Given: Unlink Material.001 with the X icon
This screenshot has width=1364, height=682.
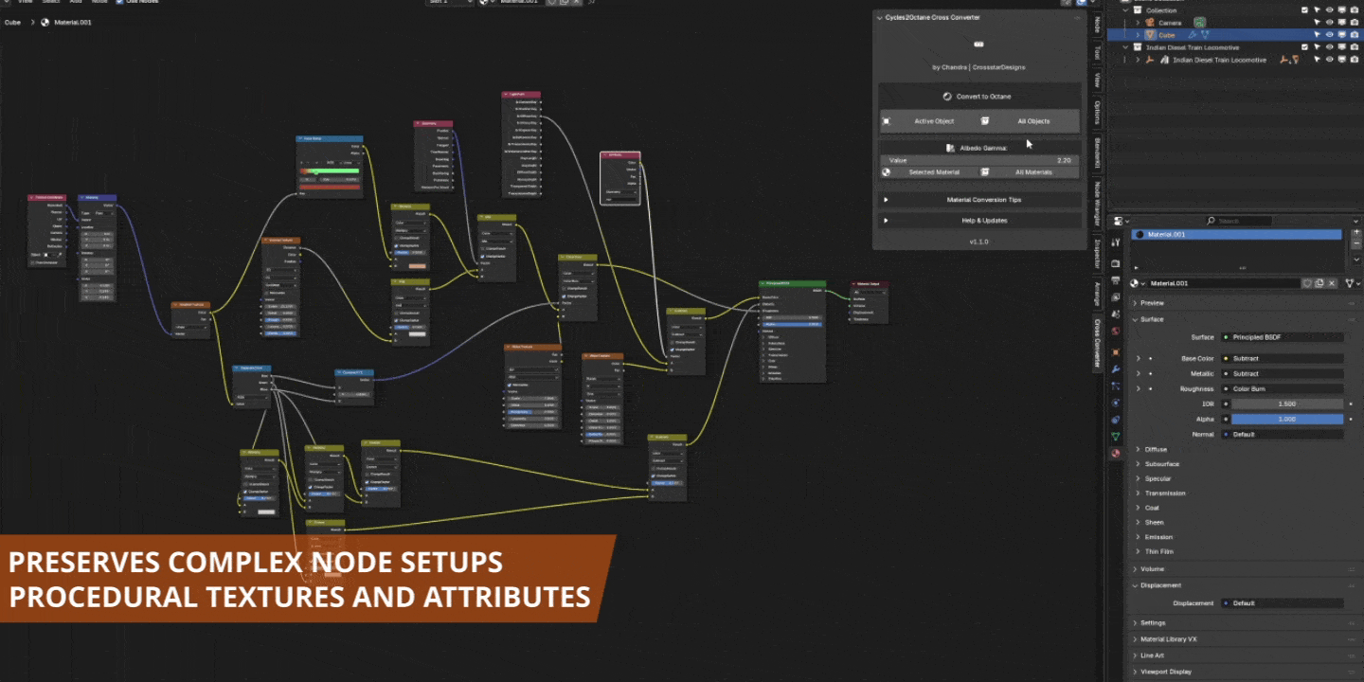Looking at the screenshot, I should coord(1332,283).
